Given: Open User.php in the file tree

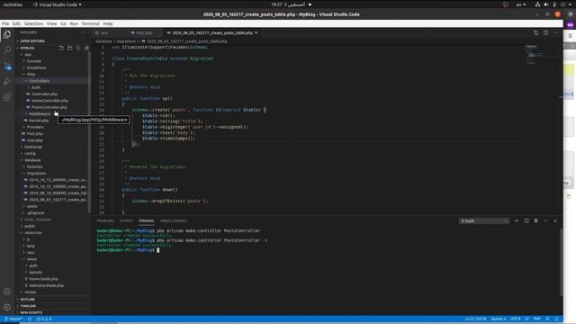Looking at the screenshot, I should click(x=35, y=140).
